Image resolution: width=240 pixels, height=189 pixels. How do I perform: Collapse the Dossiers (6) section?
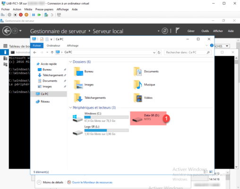(70, 62)
